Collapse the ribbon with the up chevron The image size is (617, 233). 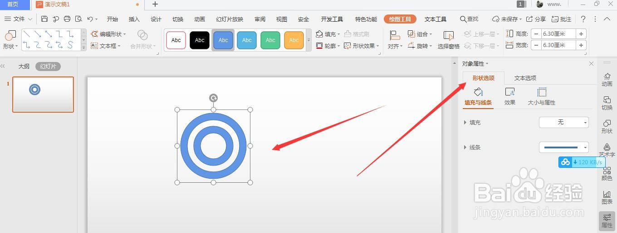coord(607,19)
